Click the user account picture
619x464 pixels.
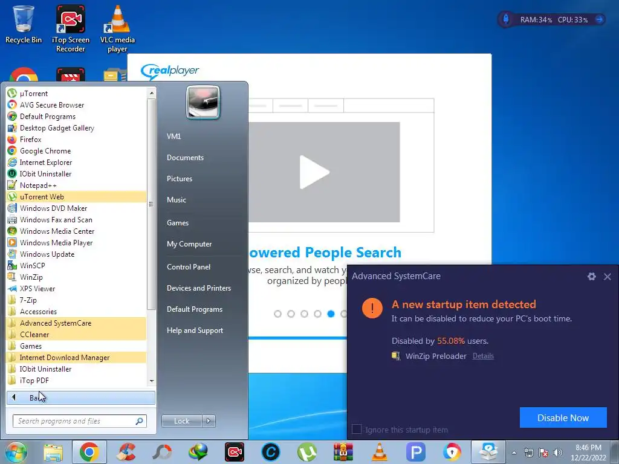(203, 103)
